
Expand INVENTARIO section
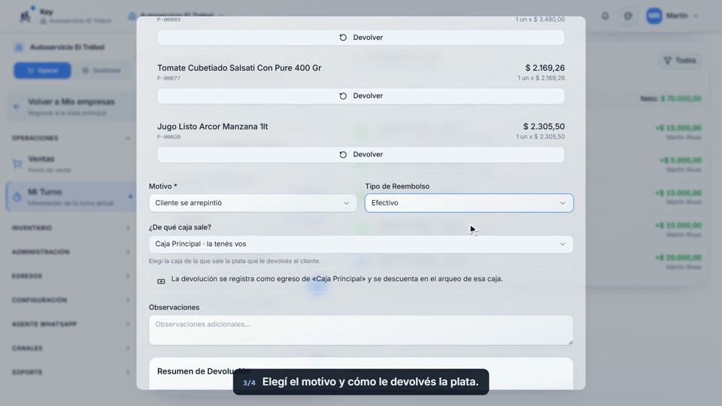(71, 228)
